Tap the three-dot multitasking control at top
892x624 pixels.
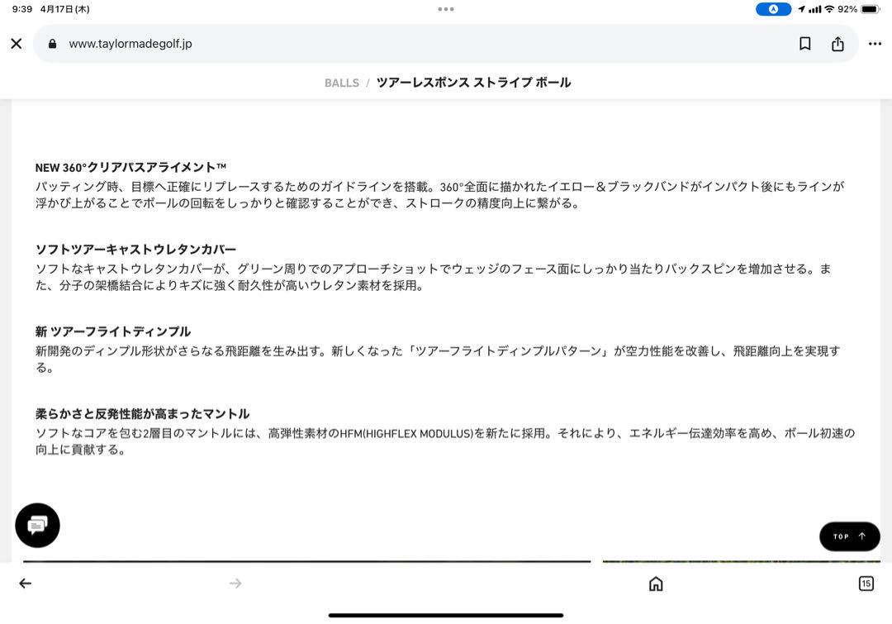tap(446, 9)
